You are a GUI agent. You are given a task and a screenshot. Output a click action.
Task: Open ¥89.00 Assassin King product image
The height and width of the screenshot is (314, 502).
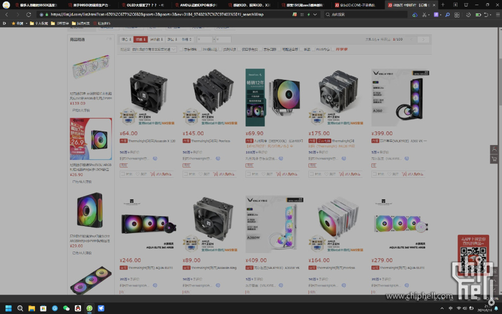click(x=211, y=224)
